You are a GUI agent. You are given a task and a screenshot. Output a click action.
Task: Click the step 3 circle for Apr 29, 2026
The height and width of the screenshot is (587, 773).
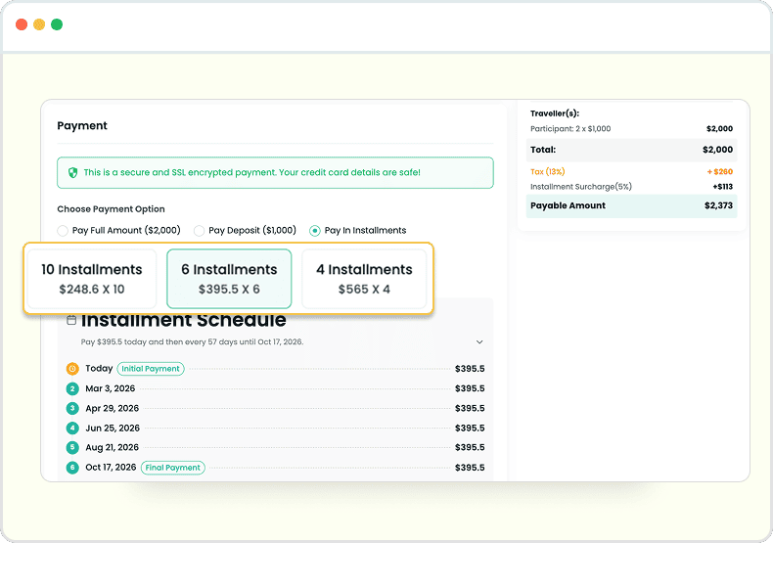click(x=72, y=408)
